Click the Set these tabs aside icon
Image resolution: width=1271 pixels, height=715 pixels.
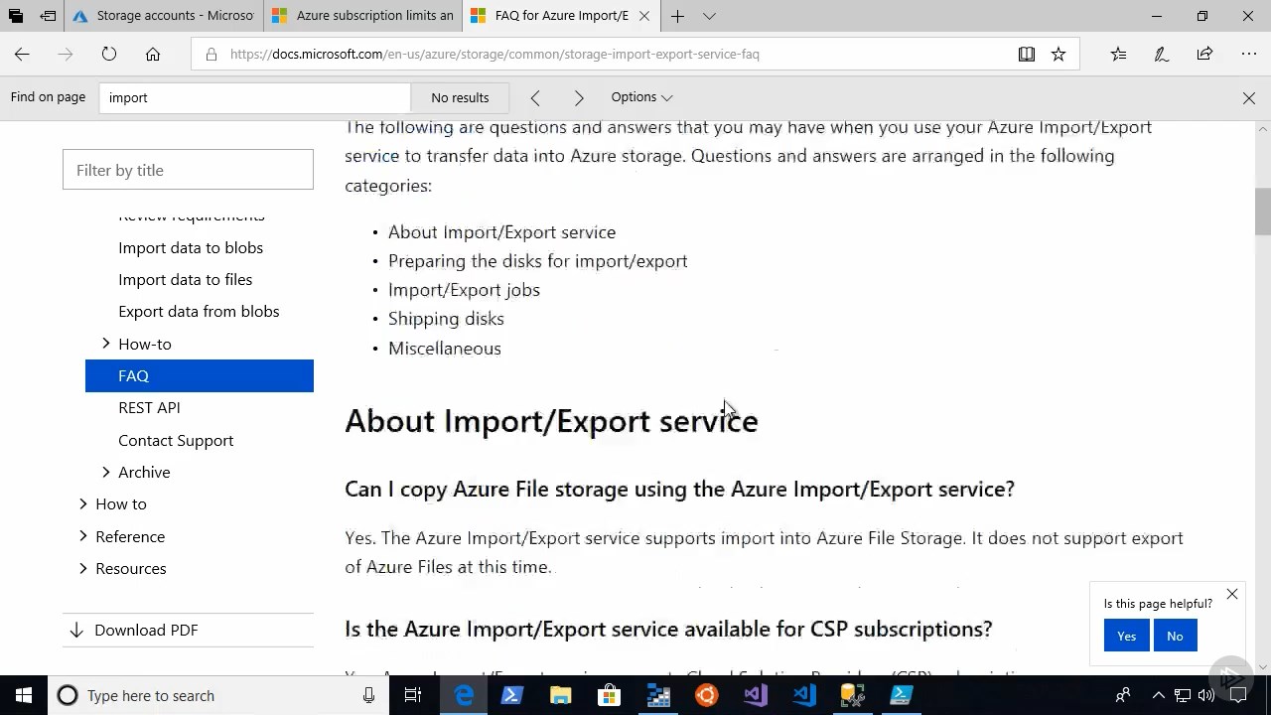48,16
